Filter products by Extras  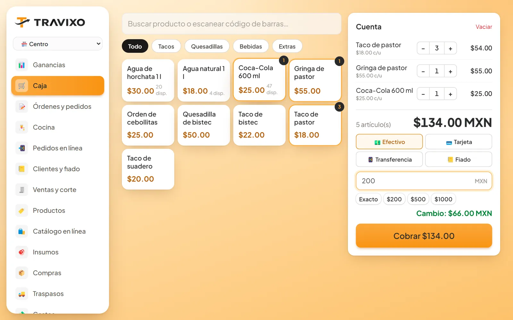[287, 46]
